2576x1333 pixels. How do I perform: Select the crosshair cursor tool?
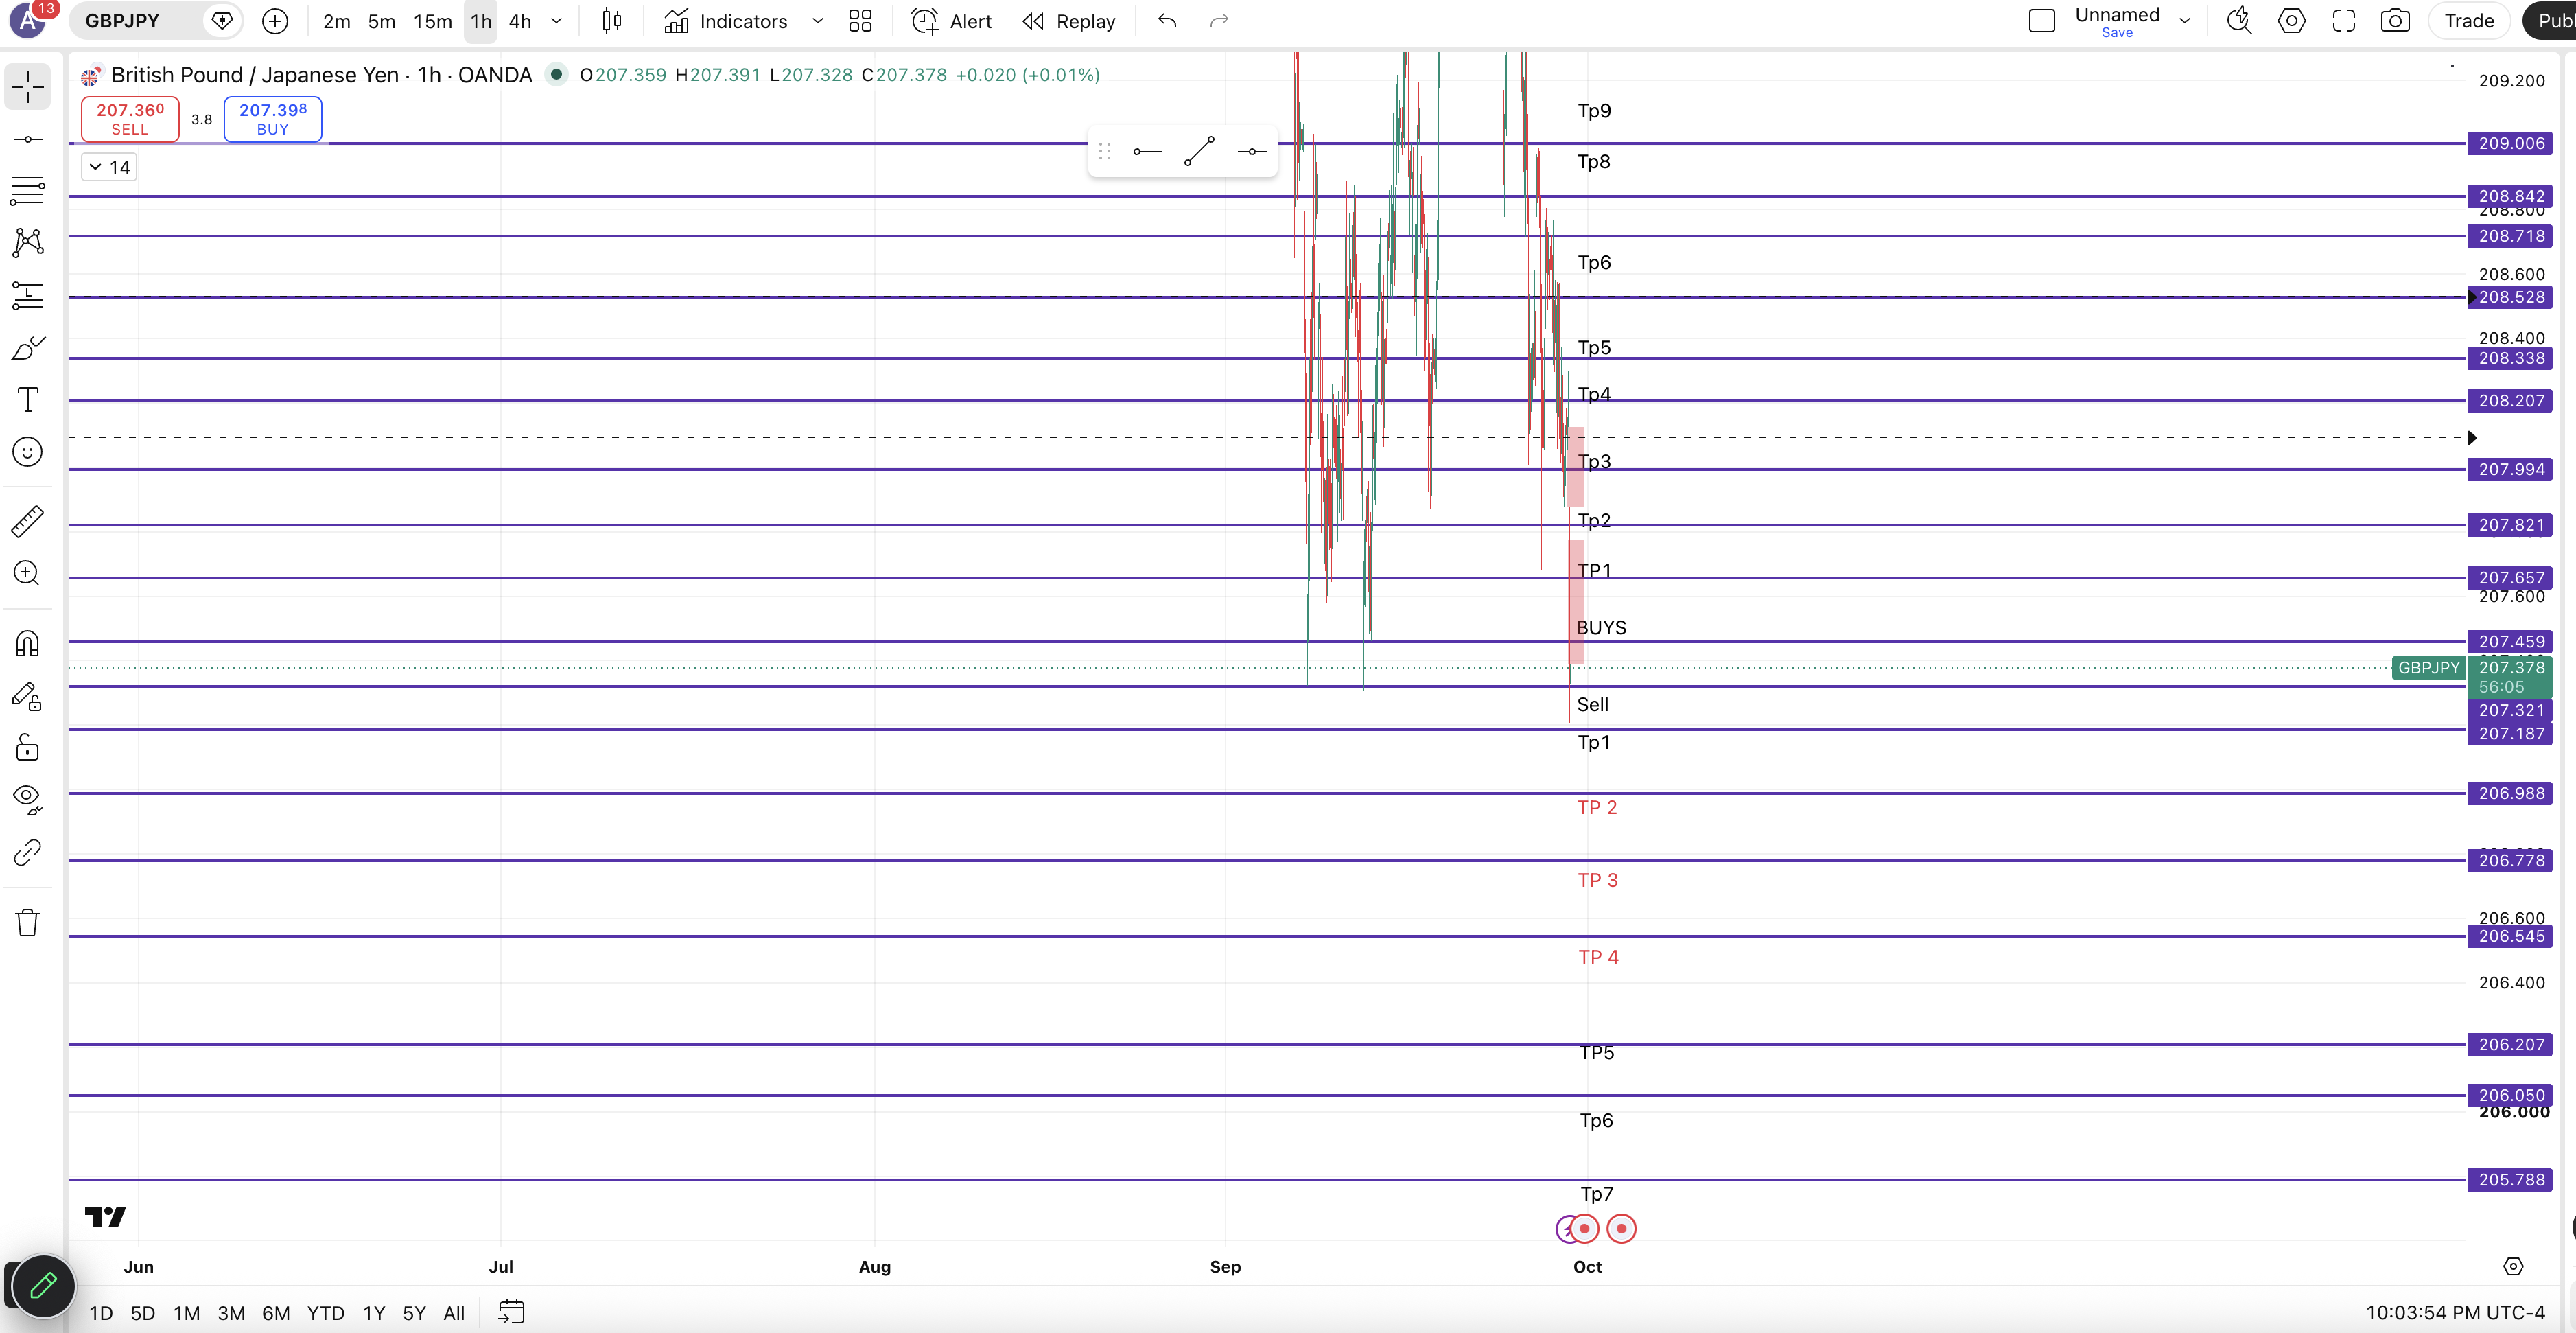tap(28, 87)
